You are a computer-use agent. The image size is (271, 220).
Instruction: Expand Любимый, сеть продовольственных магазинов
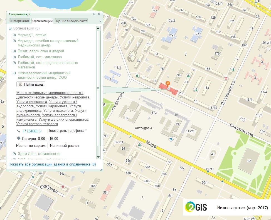14,63
